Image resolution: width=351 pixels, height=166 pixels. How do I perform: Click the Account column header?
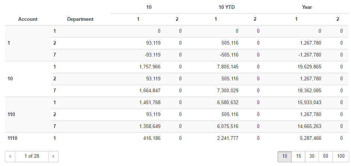[28, 19]
